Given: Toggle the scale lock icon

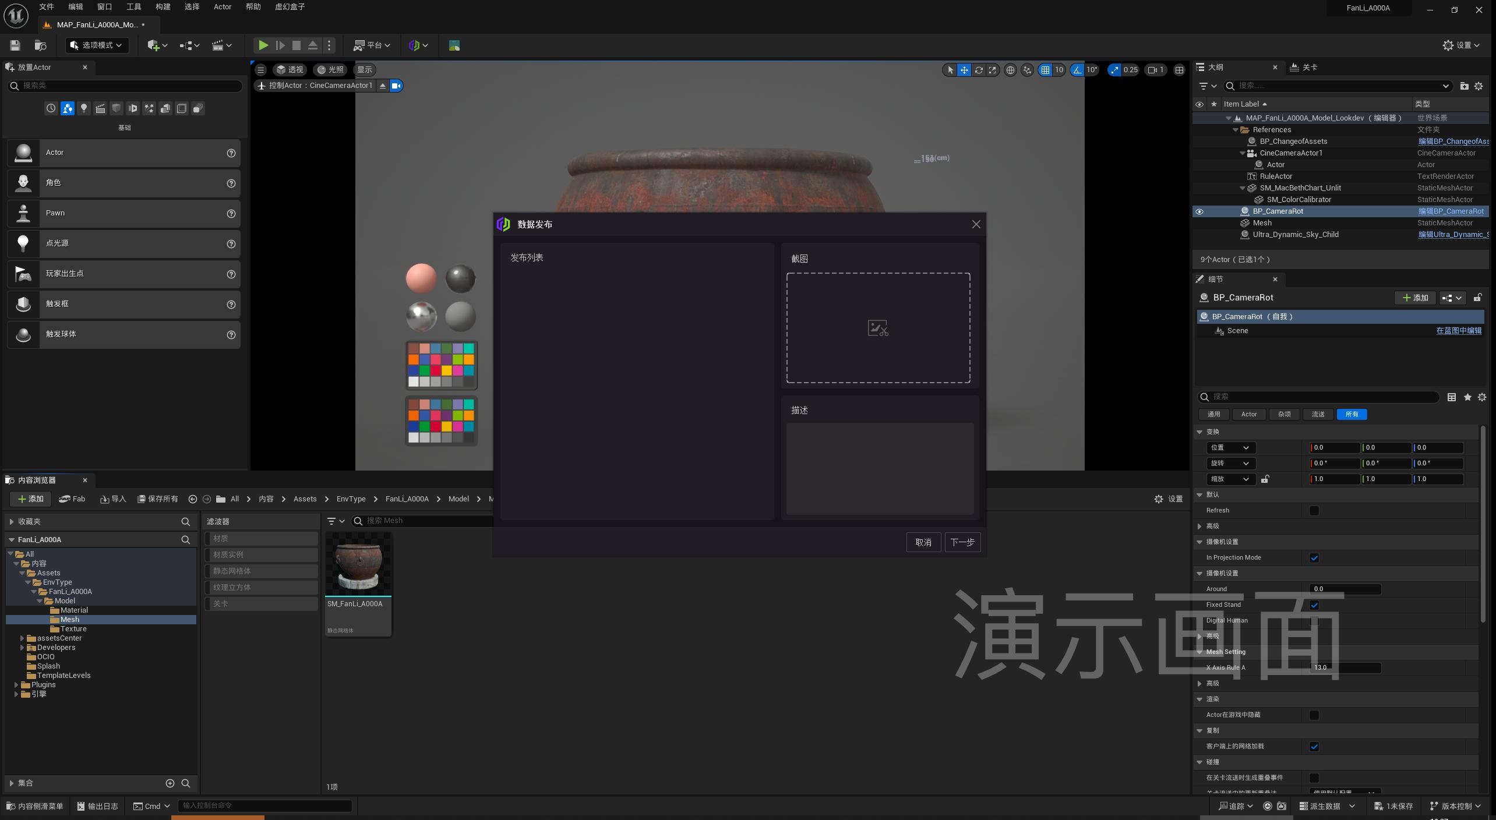Looking at the screenshot, I should (x=1265, y=479).
